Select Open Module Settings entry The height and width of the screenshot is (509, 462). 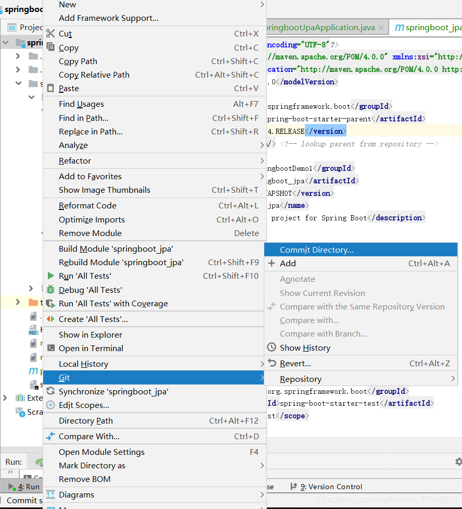pyautogui.click(x=155, y=452)
